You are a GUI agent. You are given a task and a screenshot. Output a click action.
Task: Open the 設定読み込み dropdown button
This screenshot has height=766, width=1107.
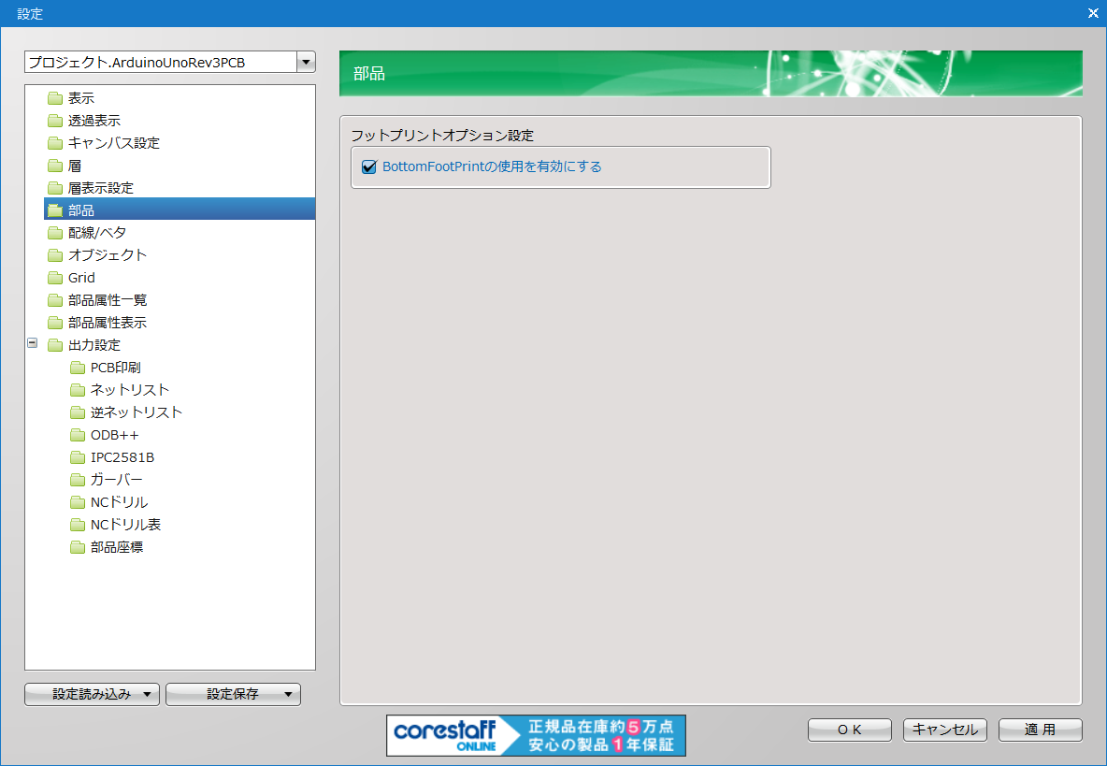click(92, 694)
